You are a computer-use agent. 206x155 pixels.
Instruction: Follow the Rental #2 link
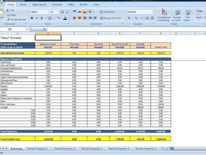(x=74, y=47)
